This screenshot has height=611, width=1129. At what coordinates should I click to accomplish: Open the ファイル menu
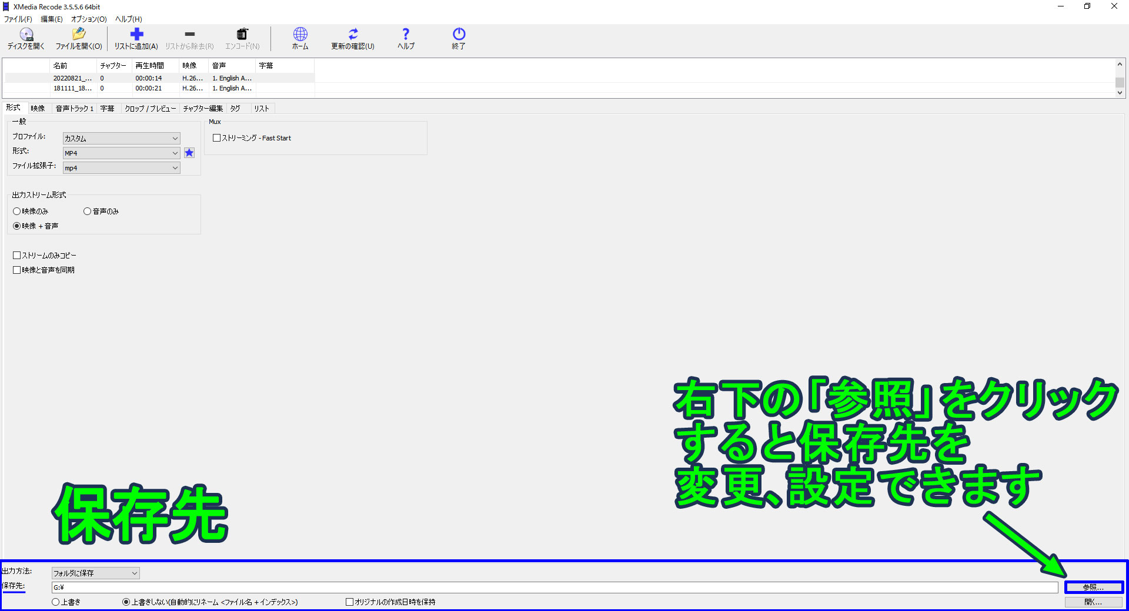pyautogui.click(x=18, y=19)
